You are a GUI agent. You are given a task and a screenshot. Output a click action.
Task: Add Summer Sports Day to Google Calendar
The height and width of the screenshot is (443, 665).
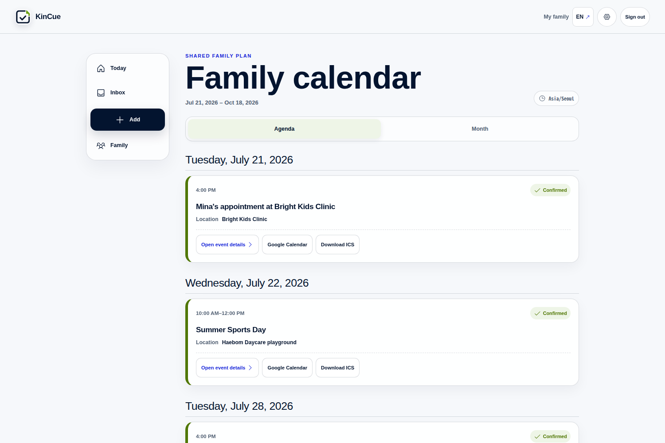click(287, 368)
